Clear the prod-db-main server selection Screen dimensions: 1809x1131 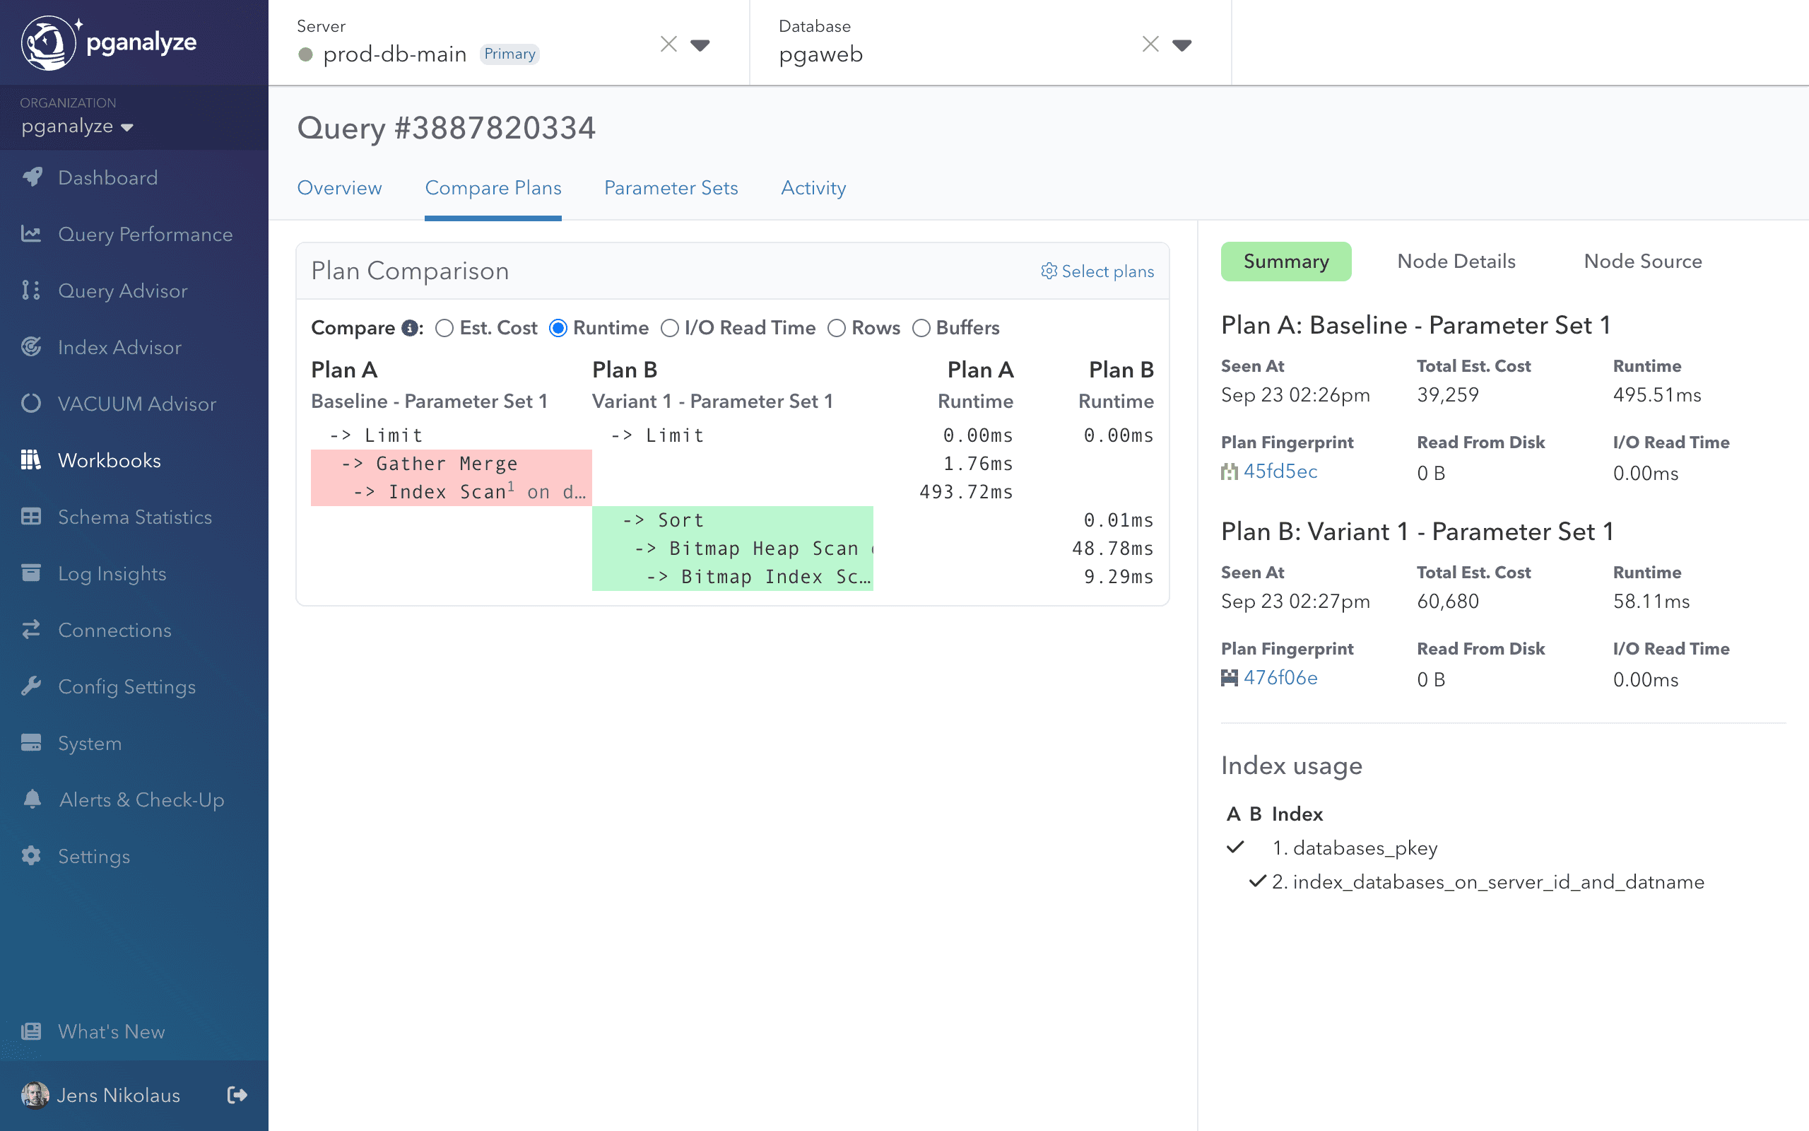coord(668,45)
